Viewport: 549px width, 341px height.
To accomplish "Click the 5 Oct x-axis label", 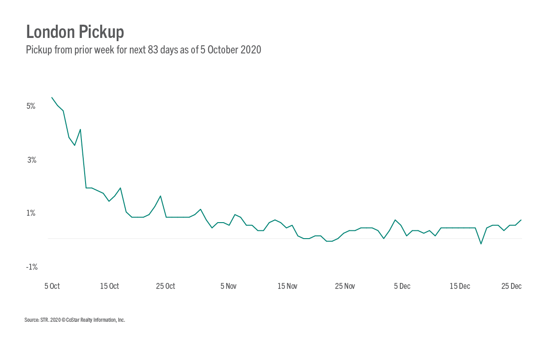I will 52,286.
